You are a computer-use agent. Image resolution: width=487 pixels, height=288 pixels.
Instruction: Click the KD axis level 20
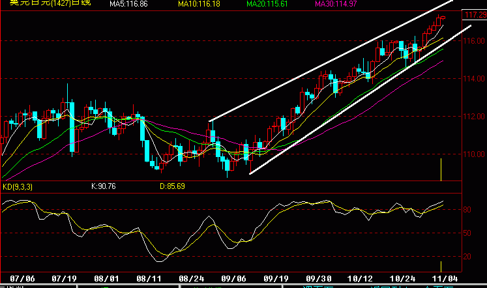click(x=467, y=257)
